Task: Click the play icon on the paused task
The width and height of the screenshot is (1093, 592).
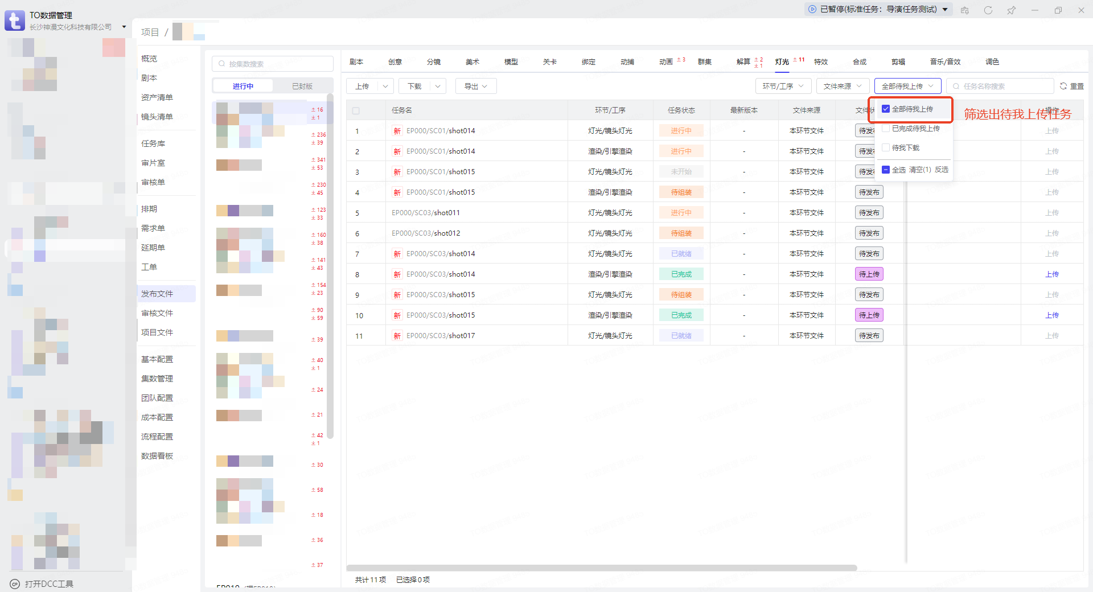Action: pyautogui.click(x=812, y=9)
